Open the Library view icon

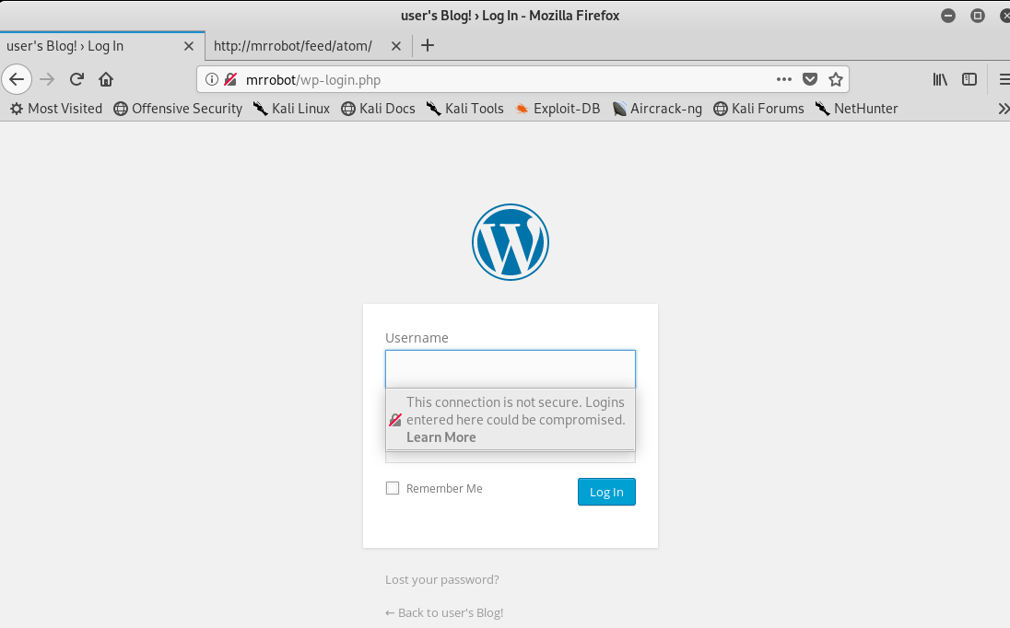point(940,79)
